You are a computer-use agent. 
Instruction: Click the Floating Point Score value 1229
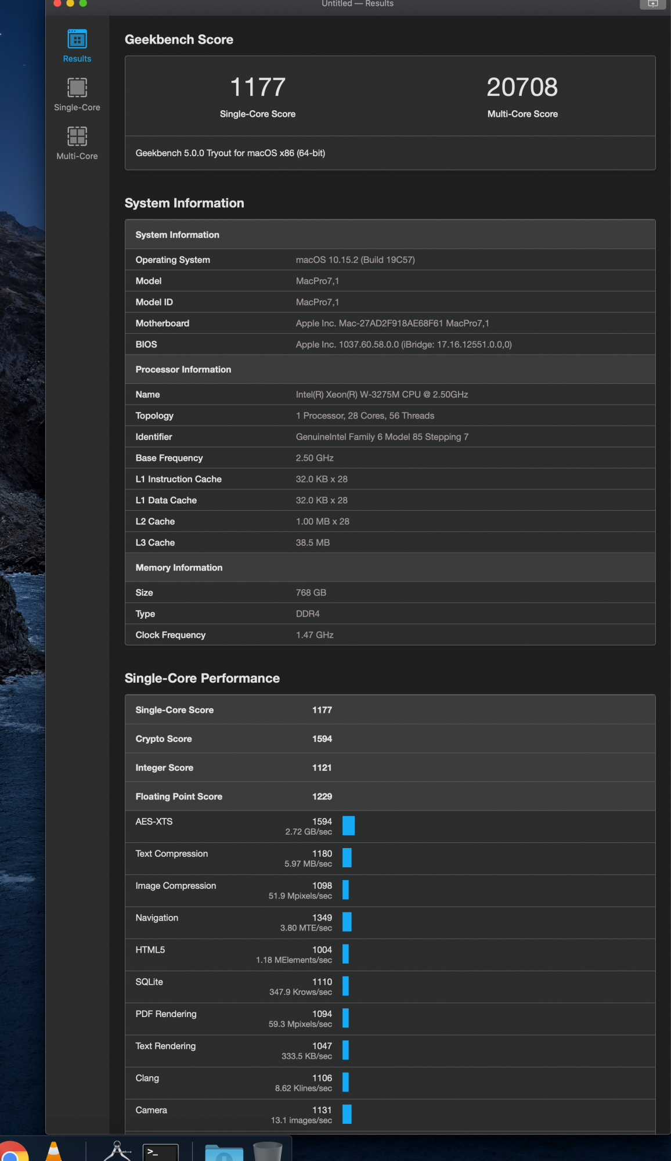[322, 797]
